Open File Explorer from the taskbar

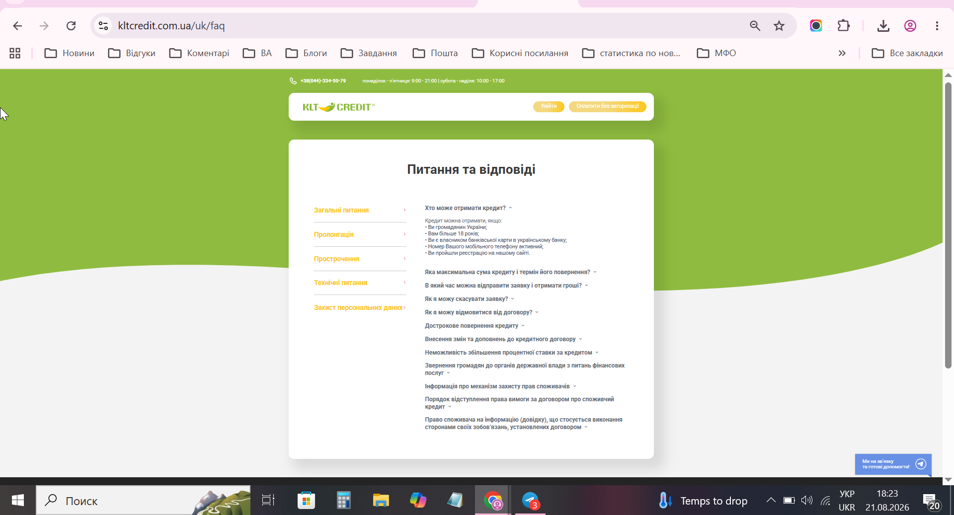point(381,501)
